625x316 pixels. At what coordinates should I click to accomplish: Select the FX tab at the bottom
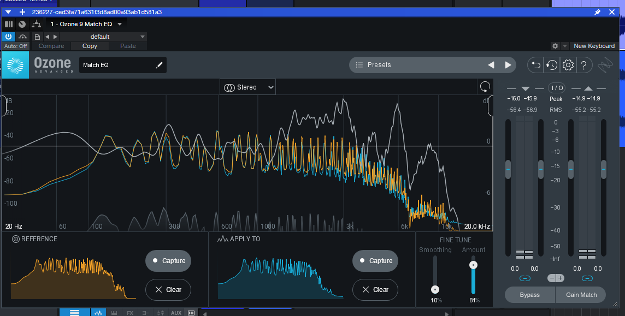point(130,313)
